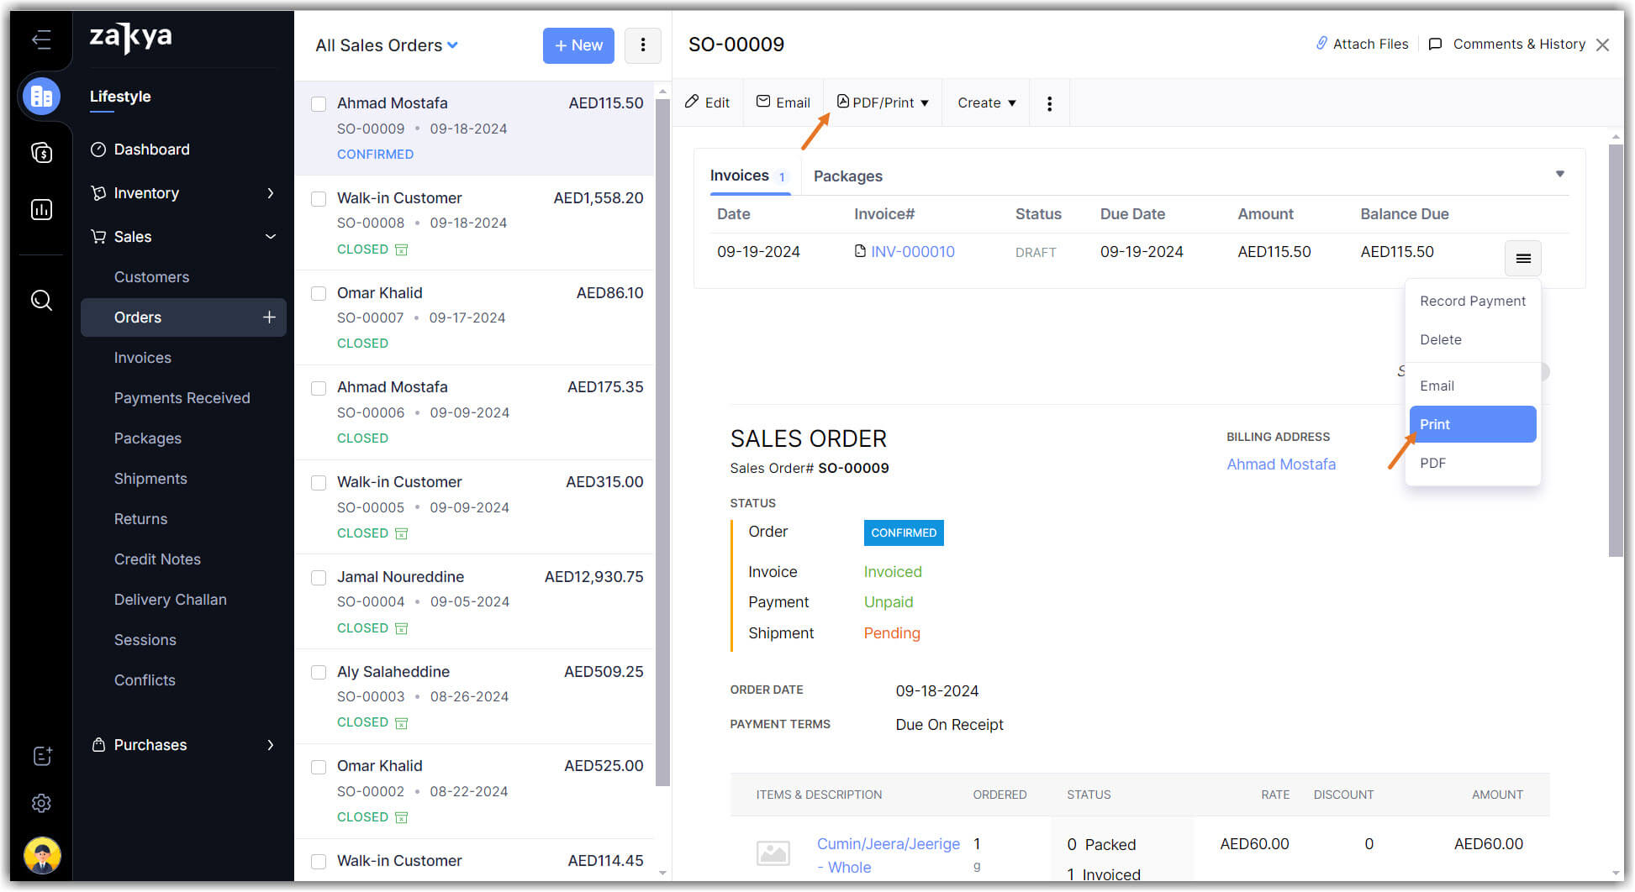
Task: Click the plus icon next to Orders
Action: click(x=269, y=317)
